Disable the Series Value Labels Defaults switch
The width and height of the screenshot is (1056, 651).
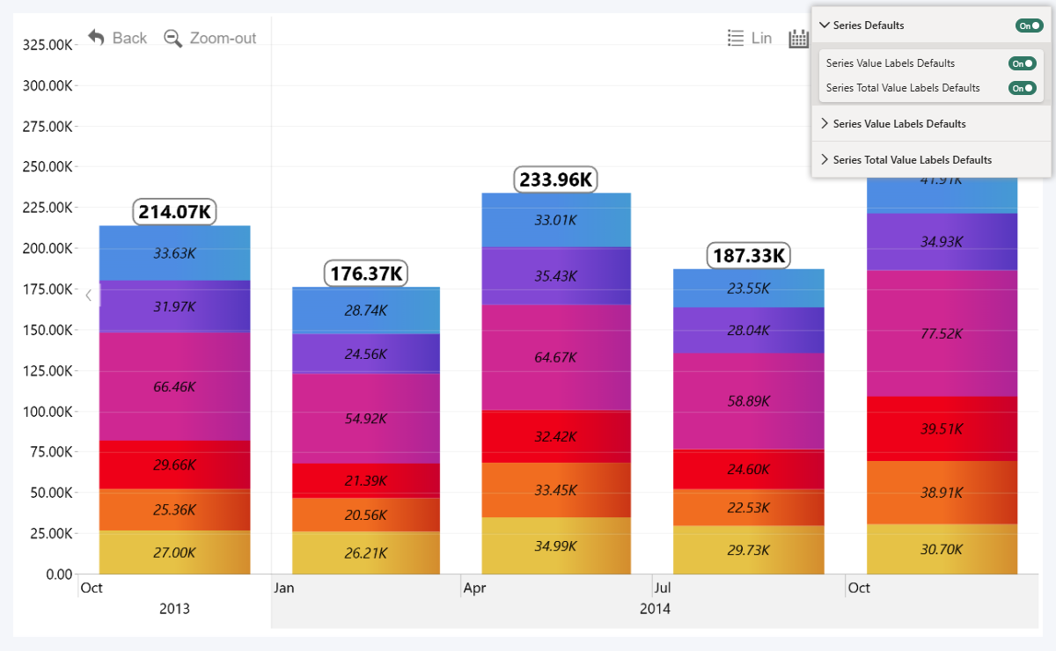click(1022, 62)
